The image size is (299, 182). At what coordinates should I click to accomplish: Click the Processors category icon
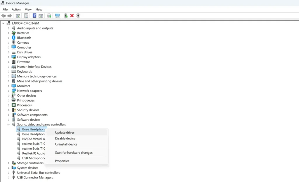click(x=13, y=105)
